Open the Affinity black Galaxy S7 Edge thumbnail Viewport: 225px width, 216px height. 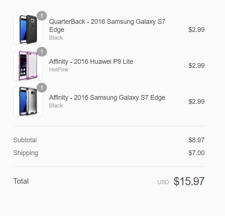tap(28, 102)
